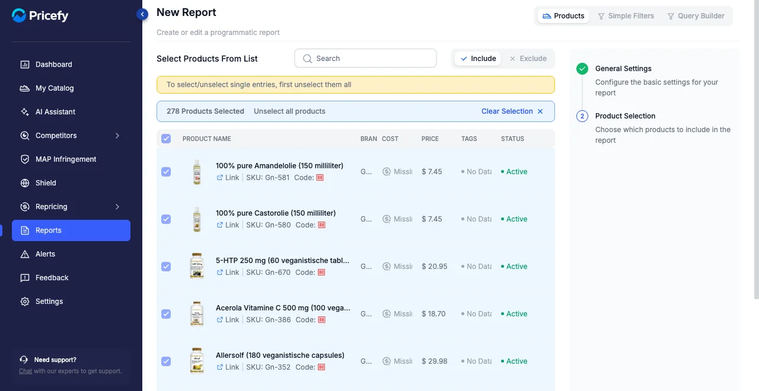Click the barcode icon for SKU Gn-352
759x391 pixels.
pos(322,367)
